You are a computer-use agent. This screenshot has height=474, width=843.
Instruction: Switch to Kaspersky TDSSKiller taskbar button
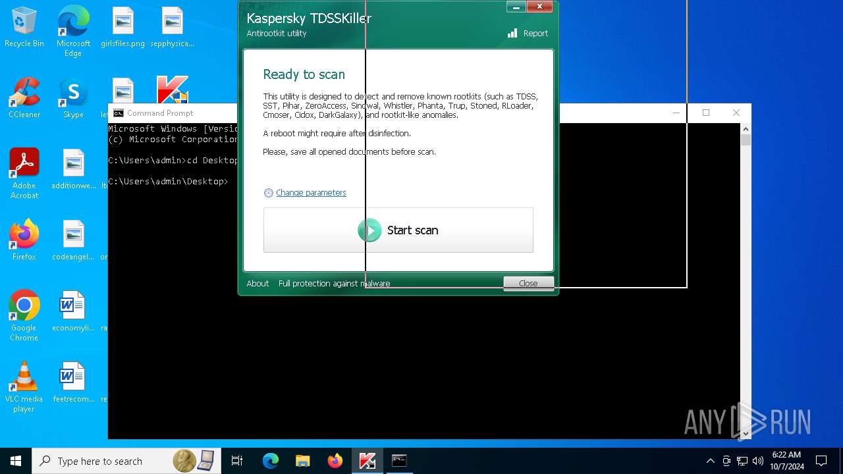click(x=367, y=461)
